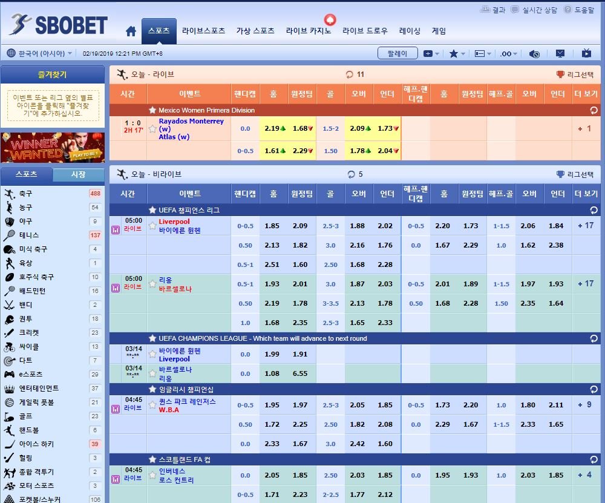Refresh the 잉글리시 챔피언십 league row

point(594,389)
